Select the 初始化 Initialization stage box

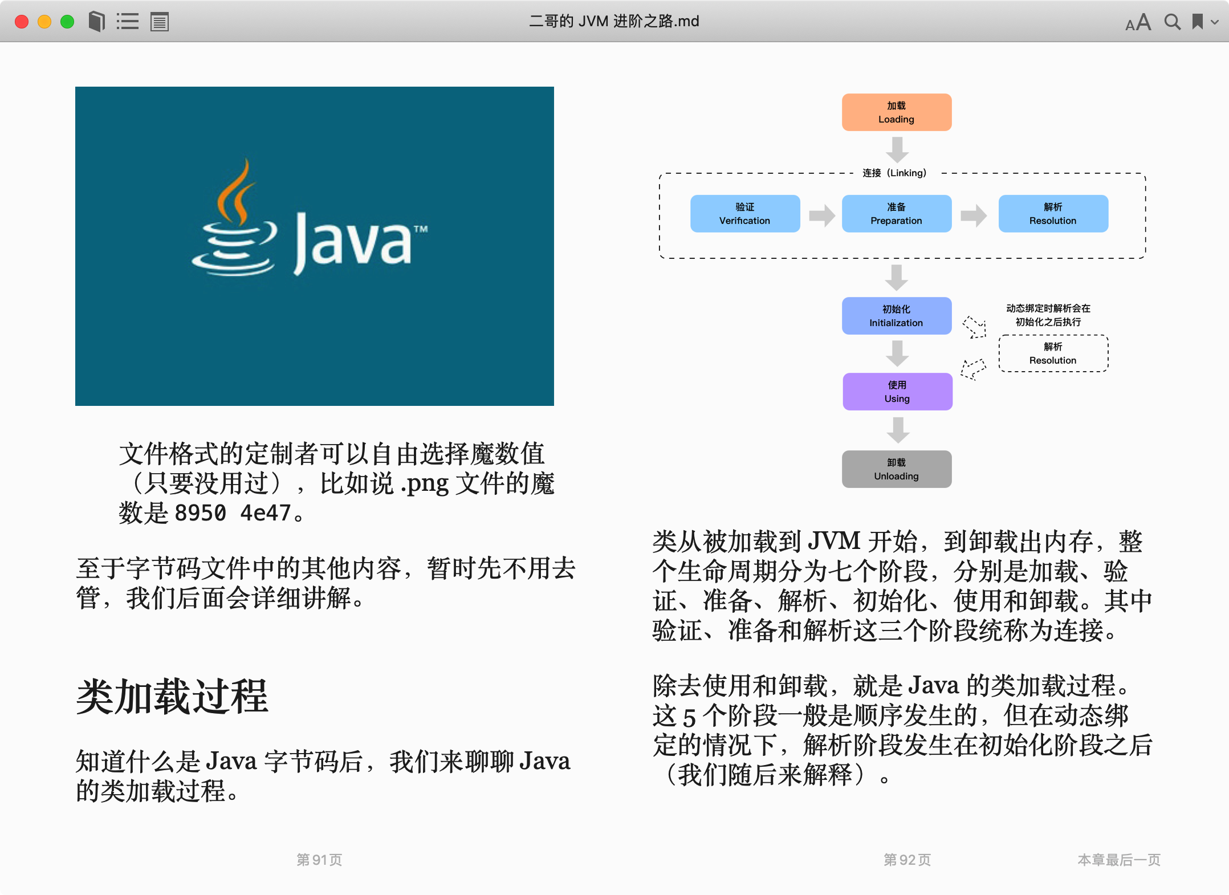click(x=896, y=315)
